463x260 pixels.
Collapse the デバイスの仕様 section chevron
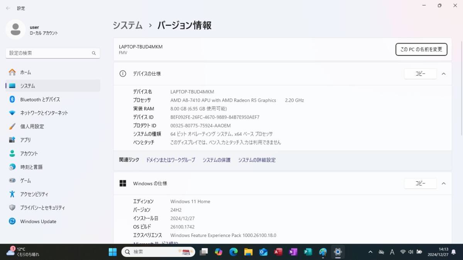444,74
